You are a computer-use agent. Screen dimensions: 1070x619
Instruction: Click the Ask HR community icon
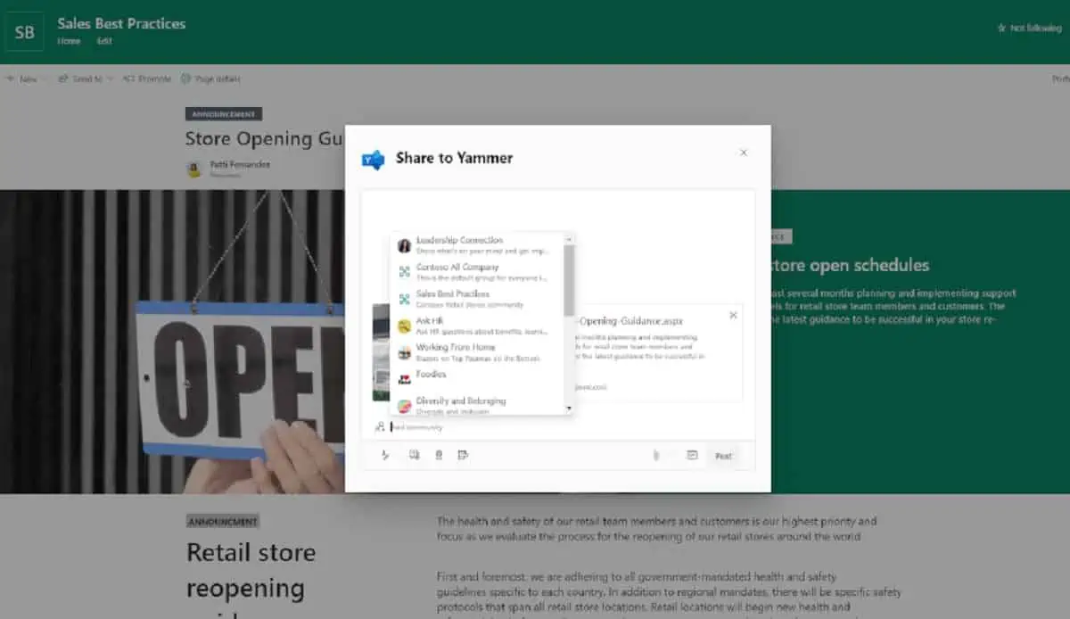point(404,326)
